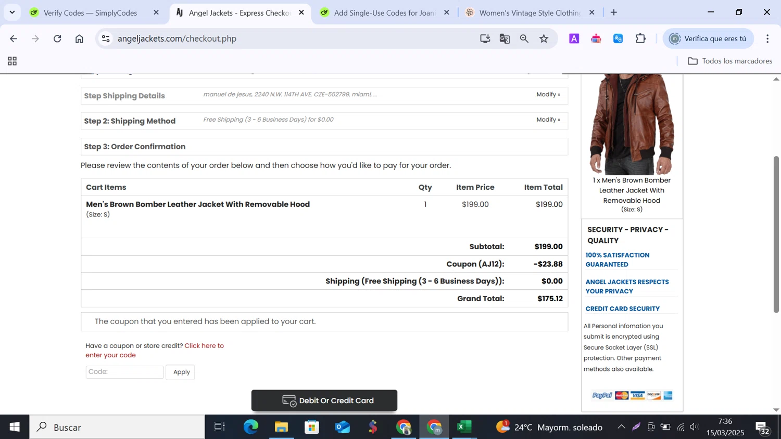This screenshot has height=439, width=781.
Task: Open the notification center icon
Action: 763,428
